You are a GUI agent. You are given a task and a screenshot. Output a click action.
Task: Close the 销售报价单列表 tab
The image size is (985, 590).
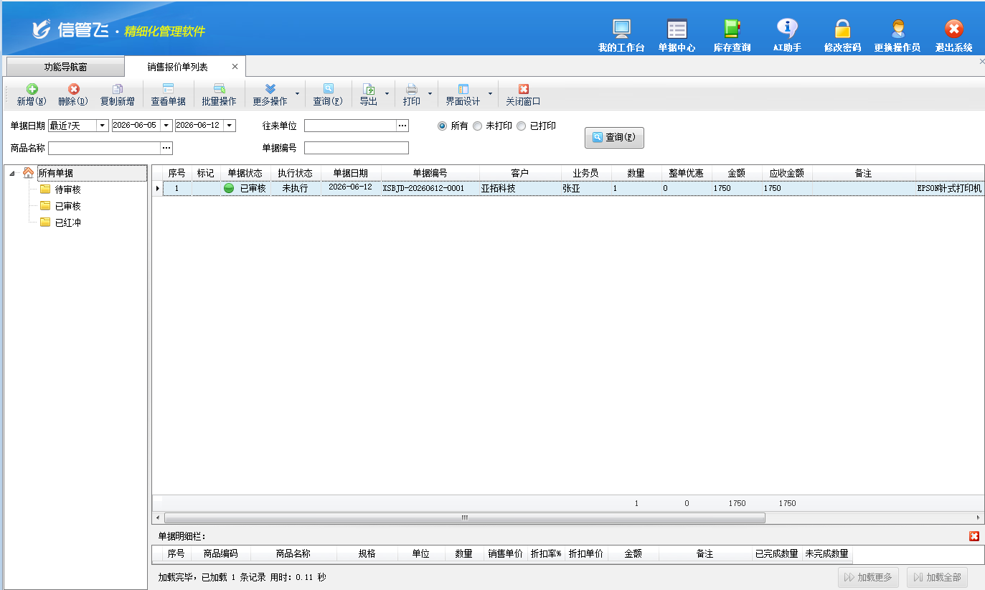[235, 66]
